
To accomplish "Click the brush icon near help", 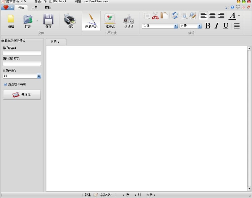I will pos(227,7).
